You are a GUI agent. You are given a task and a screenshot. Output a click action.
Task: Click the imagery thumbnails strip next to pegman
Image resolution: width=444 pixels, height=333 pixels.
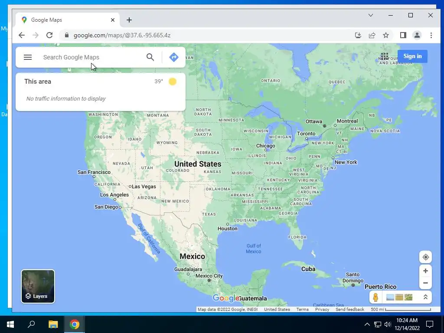tap(399, 297)
